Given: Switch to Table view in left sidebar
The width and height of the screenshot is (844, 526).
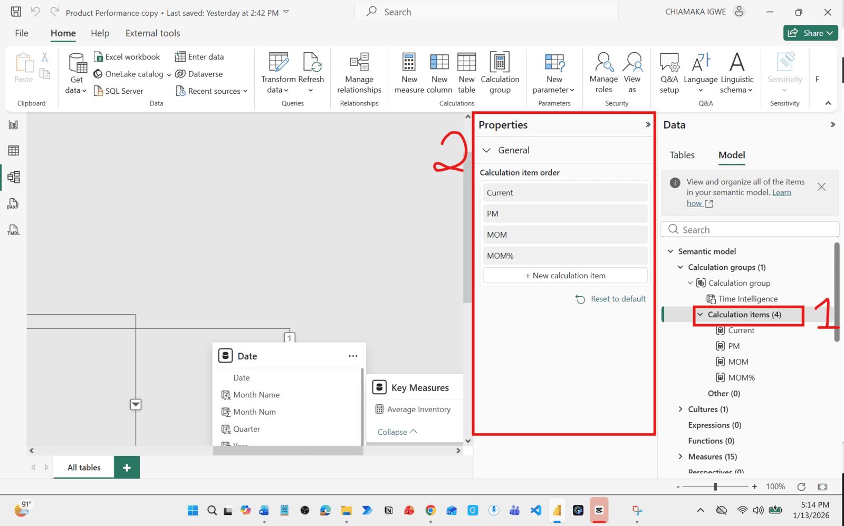Looking at the screenshot, I should [x=14, y=151].
